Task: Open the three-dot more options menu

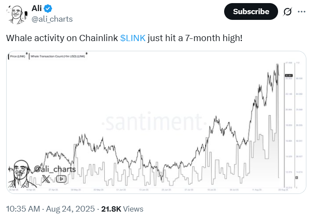Action: click(x=302, y=11)
